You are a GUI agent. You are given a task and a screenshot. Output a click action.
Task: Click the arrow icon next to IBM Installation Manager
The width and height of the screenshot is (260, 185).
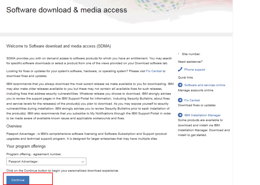click(x=180, y=115)
